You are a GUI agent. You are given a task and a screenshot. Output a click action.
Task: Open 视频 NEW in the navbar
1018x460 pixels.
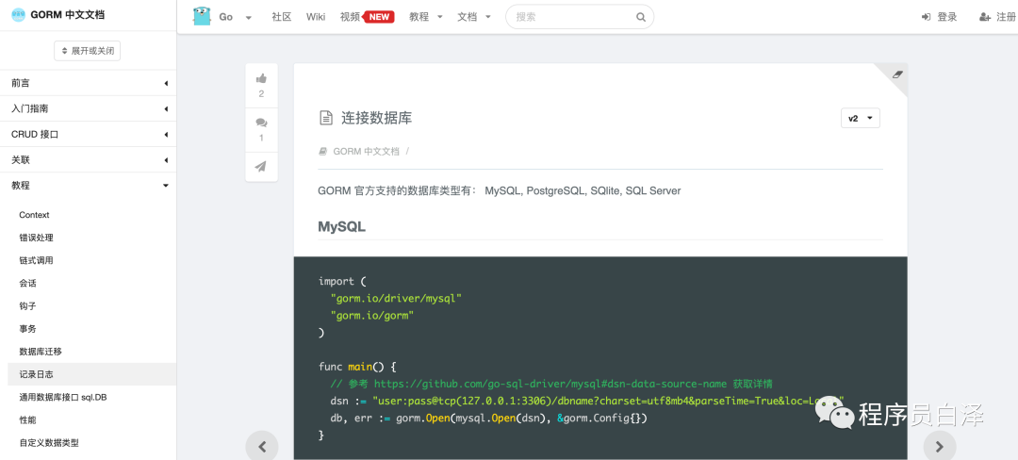[x=368, y=17]
